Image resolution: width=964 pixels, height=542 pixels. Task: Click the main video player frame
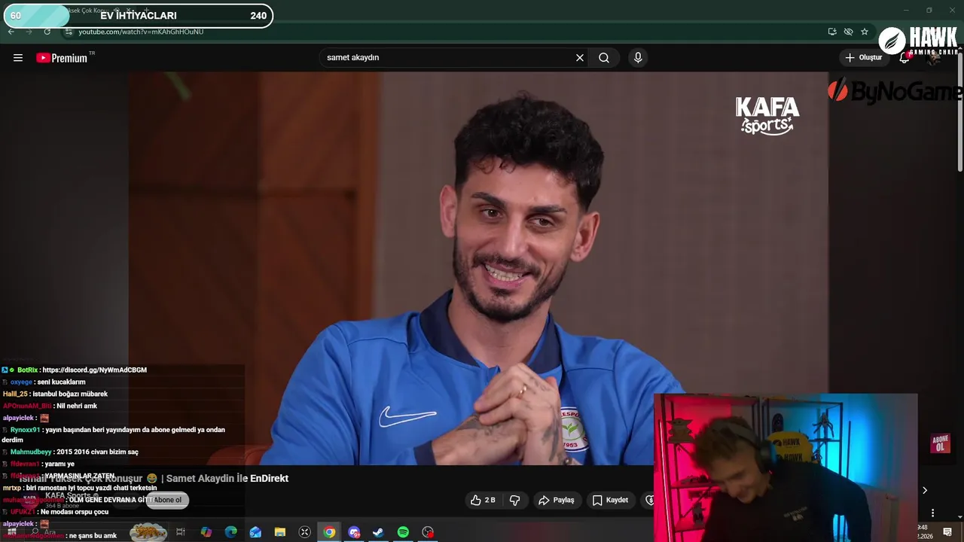point(478,268)
